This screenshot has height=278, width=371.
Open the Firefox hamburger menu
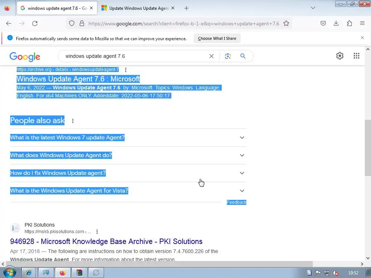[x=362, y=23]
